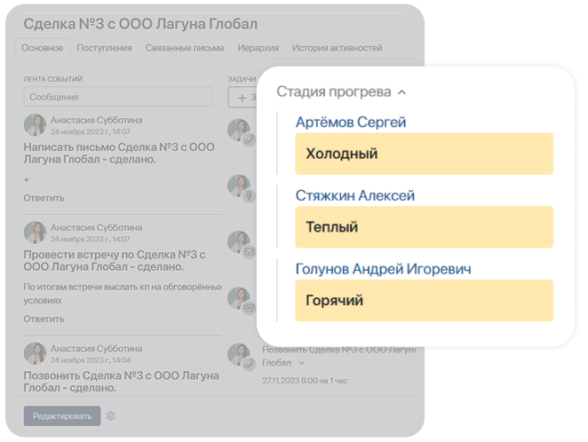Click the 27.11.2023 8:00 task time
The width and height of the screenshot is (588, 442).
(x=305, y=381)
